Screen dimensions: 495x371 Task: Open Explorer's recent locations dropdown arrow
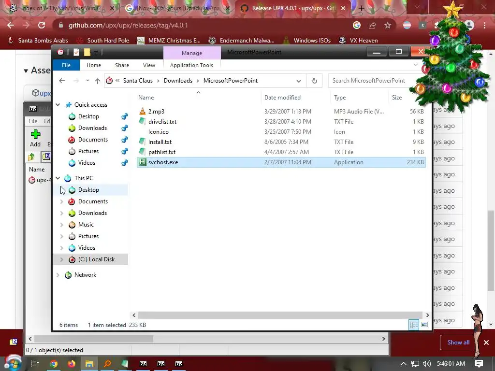[87, 81]
